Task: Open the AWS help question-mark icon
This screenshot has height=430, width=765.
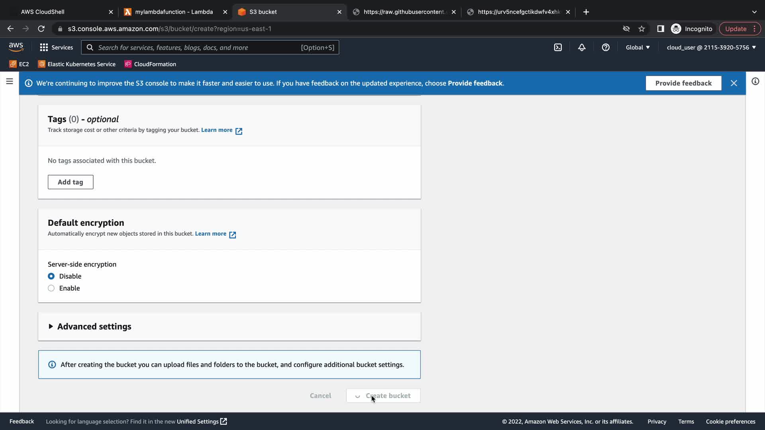Action: click(606, 47)
